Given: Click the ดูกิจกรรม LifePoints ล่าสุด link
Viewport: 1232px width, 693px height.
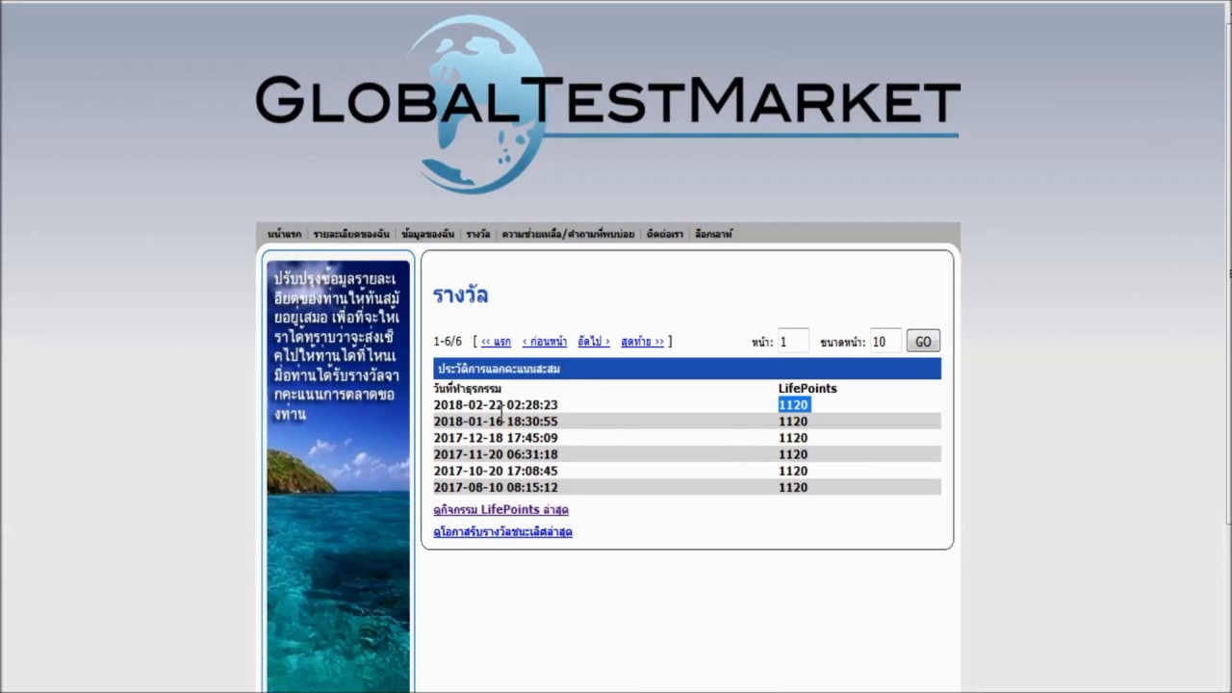Looking at the screenshot, I should [x=500, y=510].
